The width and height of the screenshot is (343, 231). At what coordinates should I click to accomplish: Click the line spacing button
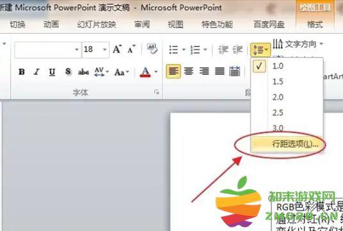260,50
